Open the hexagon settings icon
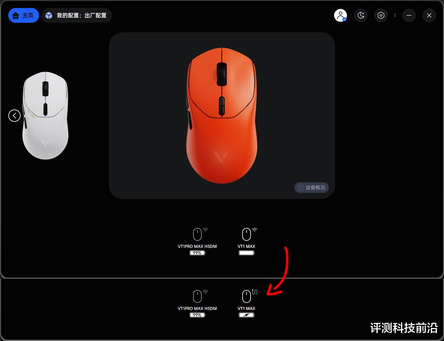The width and height of the screenshot is (444, 341). point(381,15)
